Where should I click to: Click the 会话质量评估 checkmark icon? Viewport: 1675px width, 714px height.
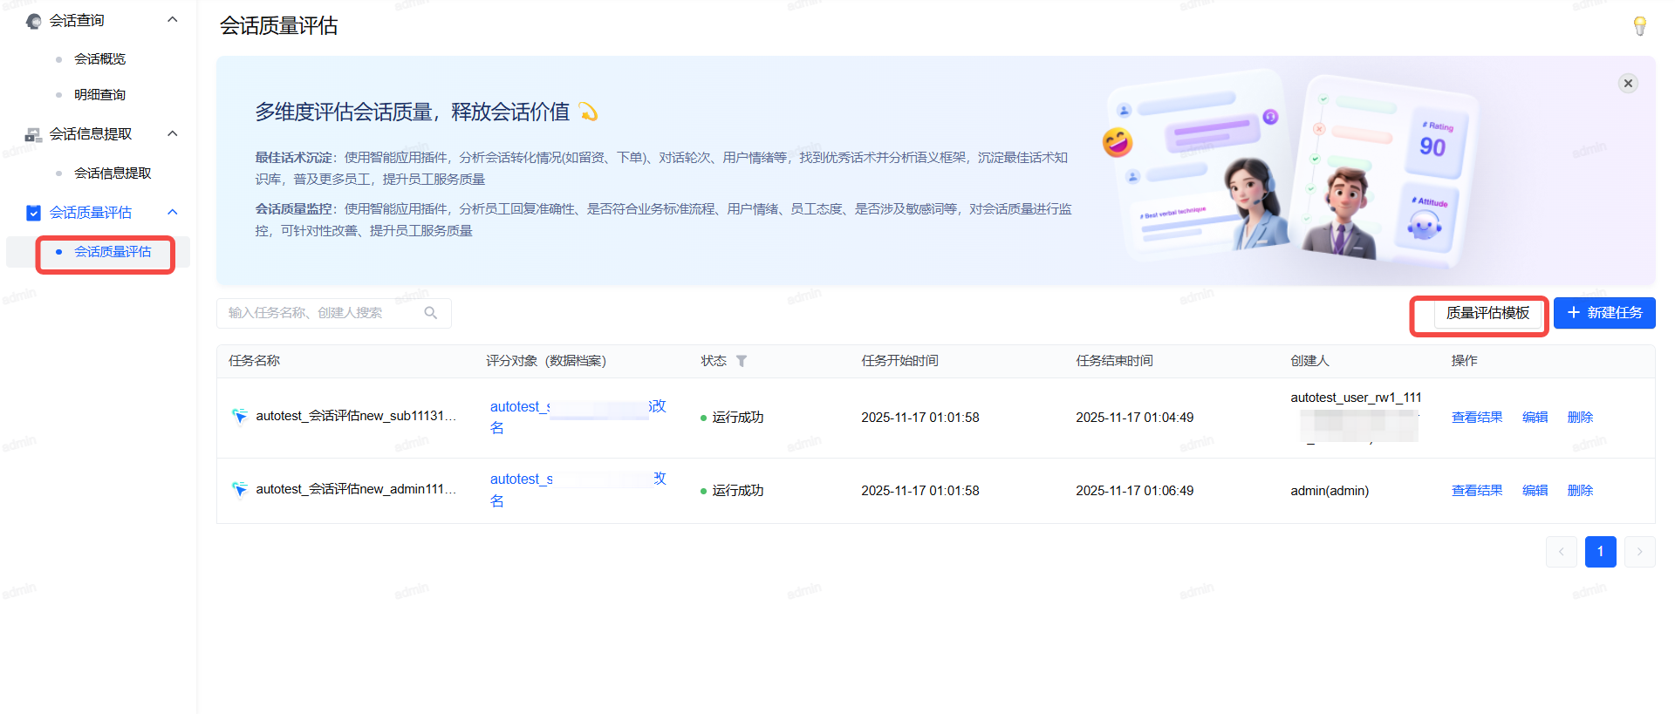[x=33, y=213]
